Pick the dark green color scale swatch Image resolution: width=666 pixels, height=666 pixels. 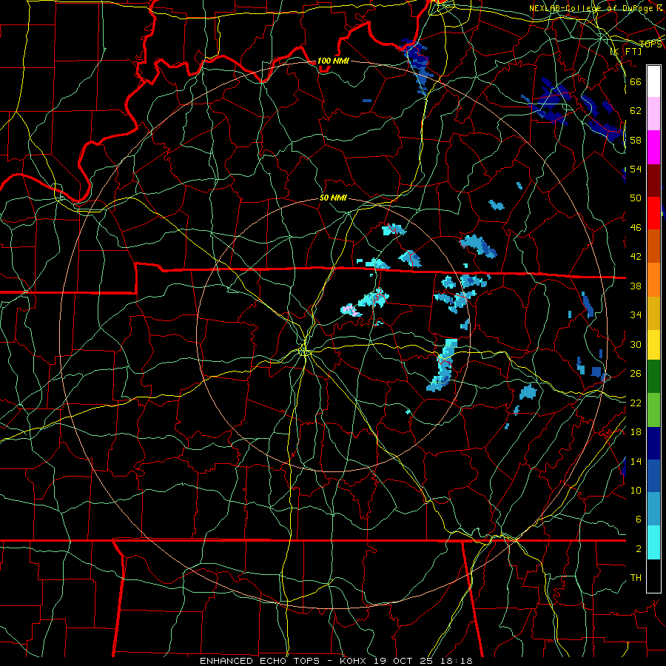653,377
